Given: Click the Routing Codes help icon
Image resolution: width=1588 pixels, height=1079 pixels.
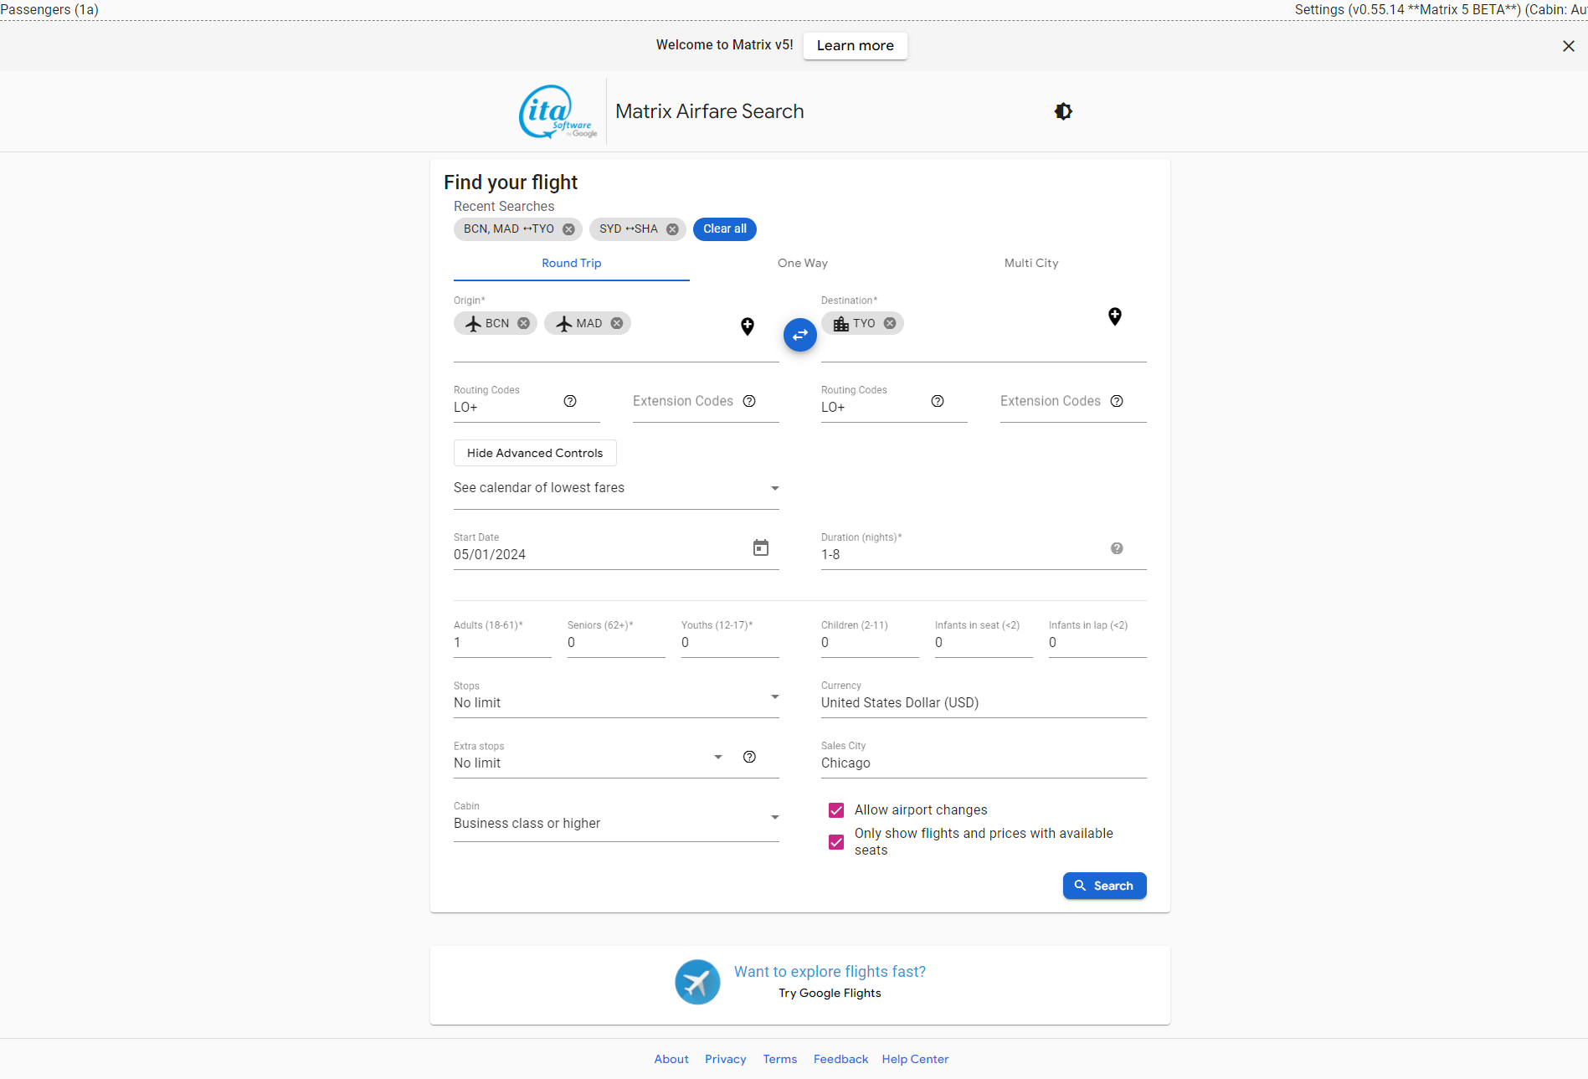Looking at the screenshot, I should coord(570,401).
